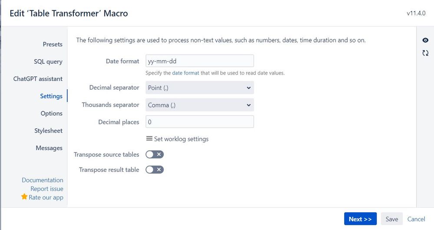Expand the Thousands separator dropdown
The width and height of the screenshot is (434, 230).
pyautogui.click(x=199, y=105)
